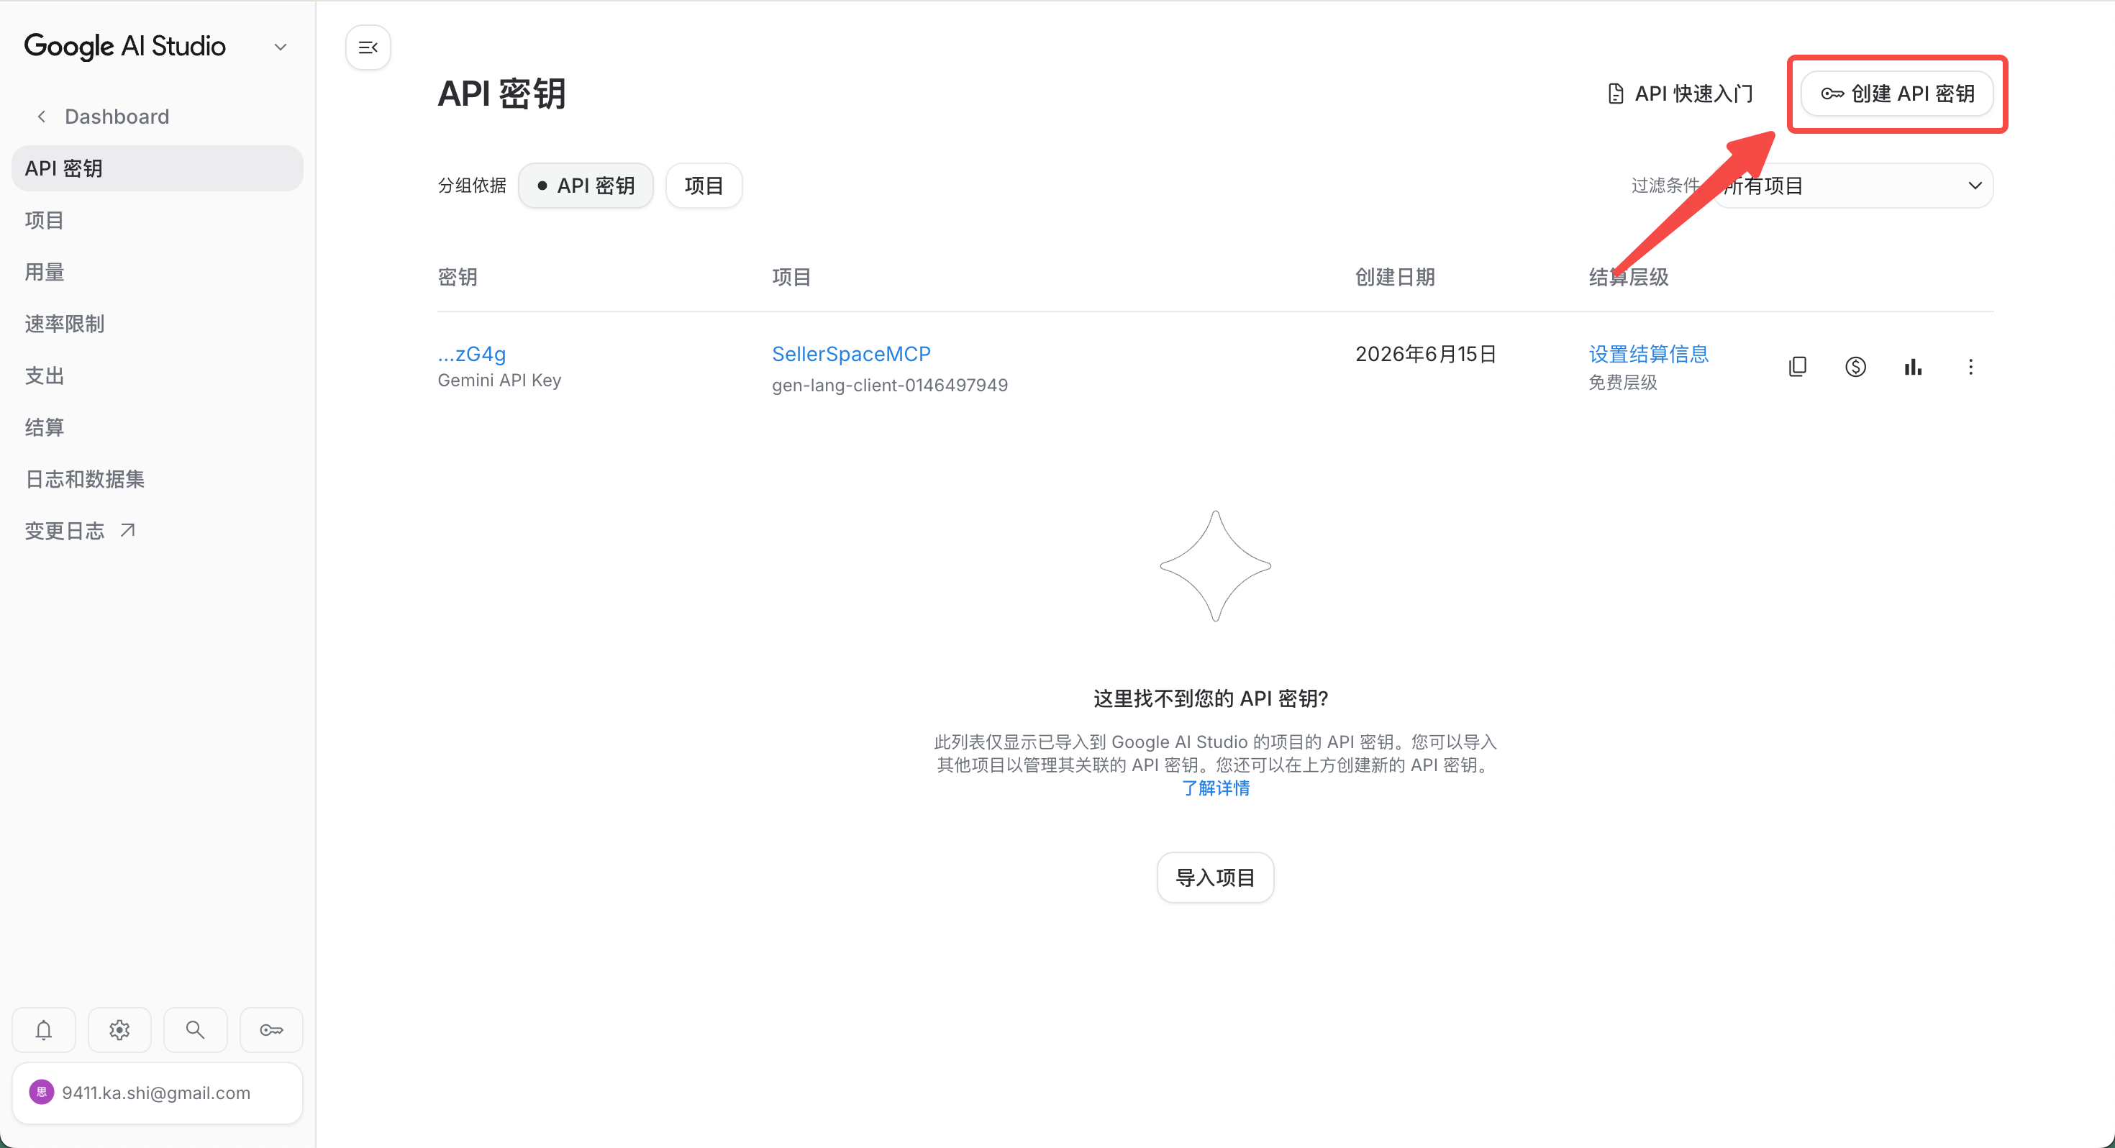Open the ...zG4g key link
This screenshot has height=1148, width=2115.
(471, 354)
